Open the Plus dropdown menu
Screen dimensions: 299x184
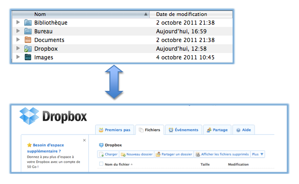pos(258,154)
